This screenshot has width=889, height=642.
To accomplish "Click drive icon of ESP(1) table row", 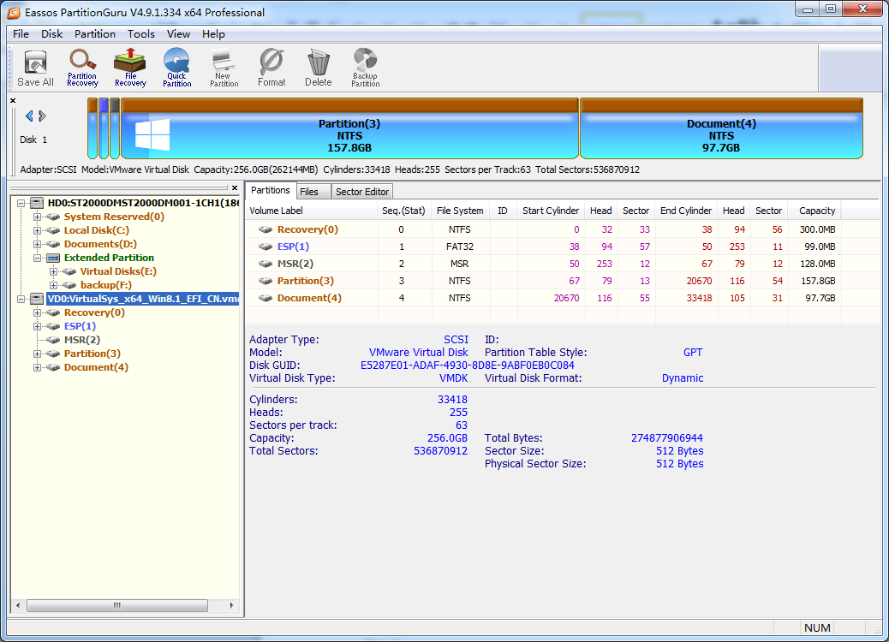I will tap(266, 247).
